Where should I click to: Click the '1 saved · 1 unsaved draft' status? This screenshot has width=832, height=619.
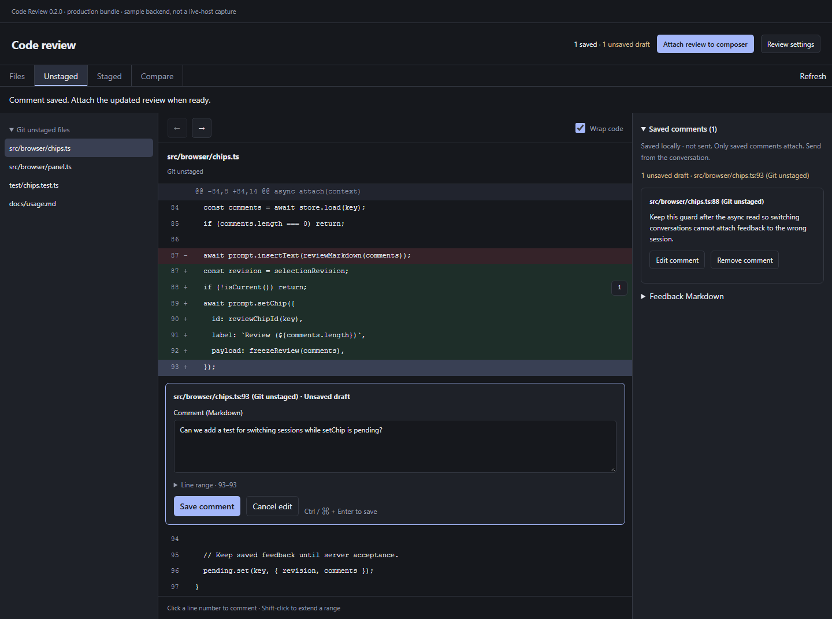612,44
